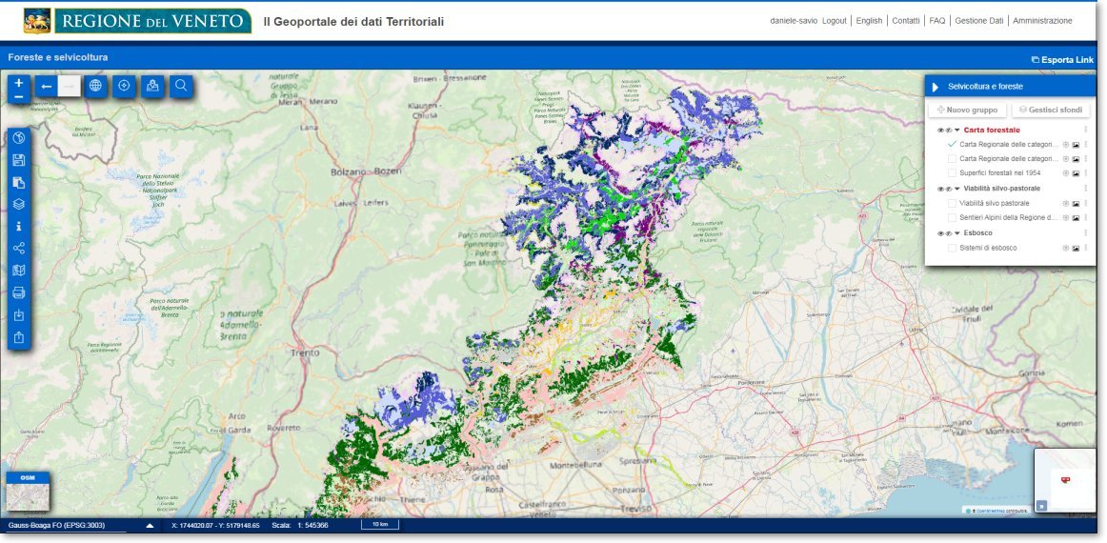This screenshot has width=1107, height=543.
Task: Click the zoom in plus button
Action: [x=19, y=82]
